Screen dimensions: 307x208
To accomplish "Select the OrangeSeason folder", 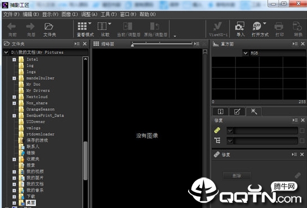I will point(41,109).
